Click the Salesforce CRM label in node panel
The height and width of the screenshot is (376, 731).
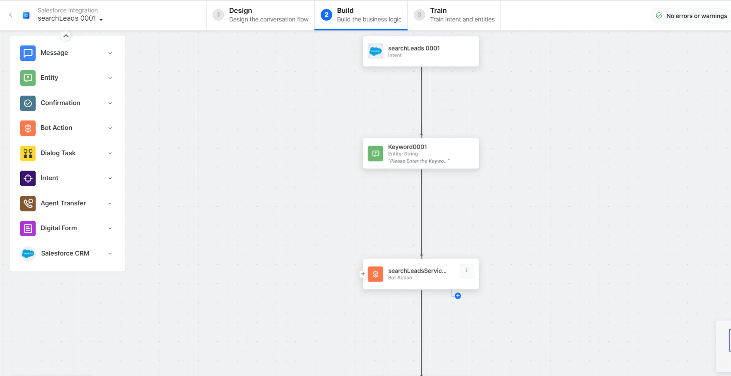pos(65,253)
